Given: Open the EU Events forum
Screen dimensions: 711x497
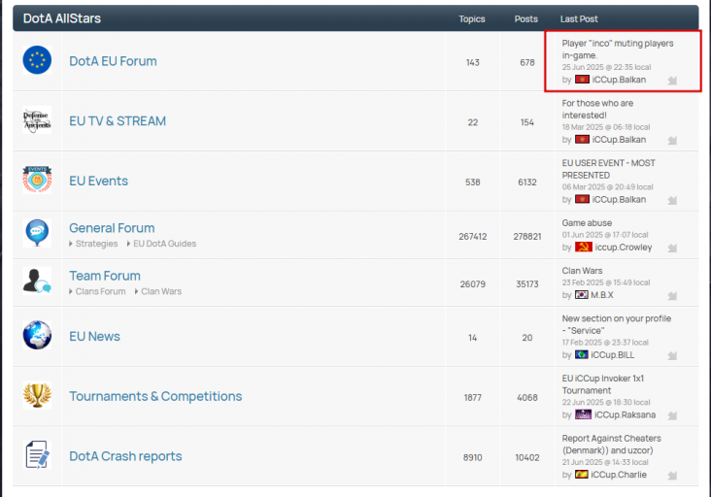Looking at the screenshot, I should tap(98, 181).
